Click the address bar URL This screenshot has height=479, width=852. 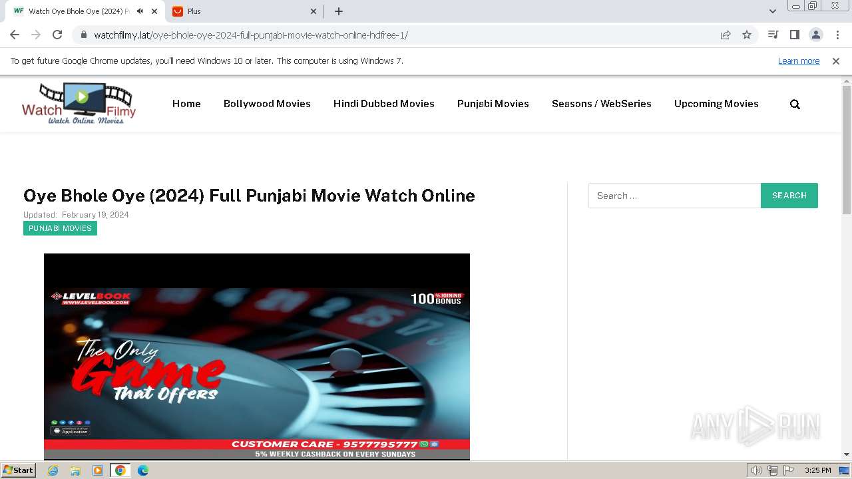[250, 35]
